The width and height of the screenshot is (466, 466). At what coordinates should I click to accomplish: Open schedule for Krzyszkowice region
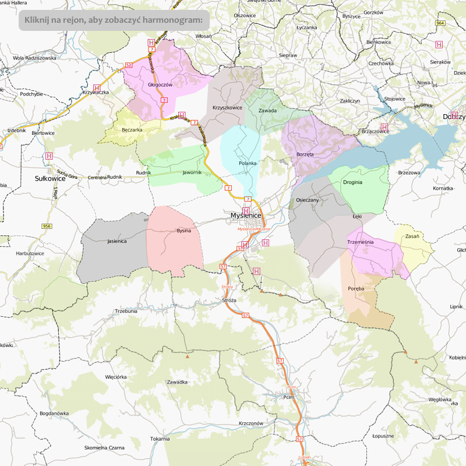(224, 96)
